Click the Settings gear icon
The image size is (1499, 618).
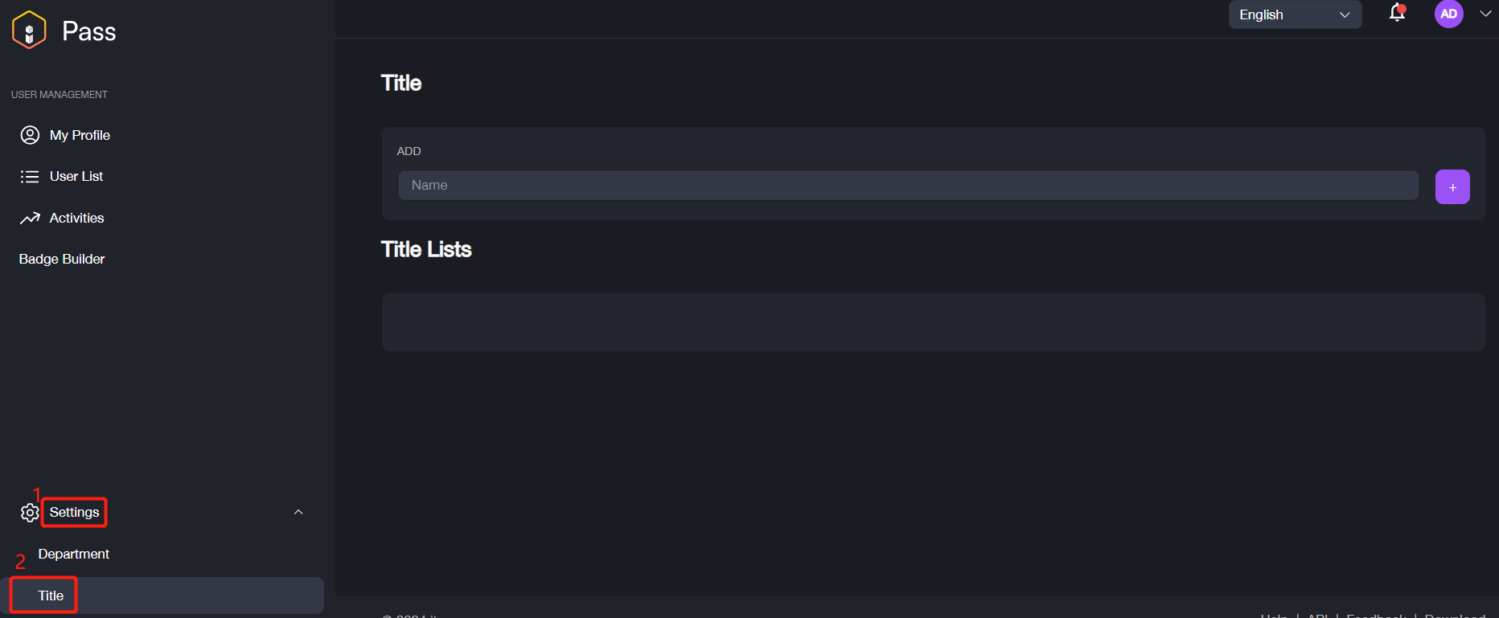click(30, 513)
